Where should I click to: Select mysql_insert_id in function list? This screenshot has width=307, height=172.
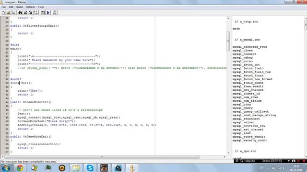pyautogui.click(x=246, y=94)
